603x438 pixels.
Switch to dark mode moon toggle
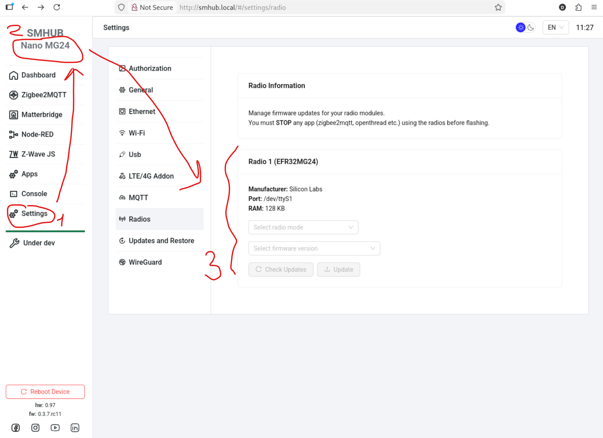(531, 28)
